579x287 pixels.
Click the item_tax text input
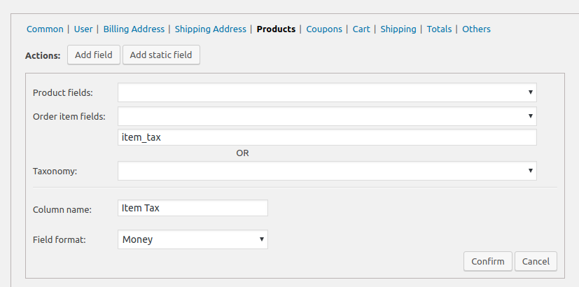pos(327,137)
